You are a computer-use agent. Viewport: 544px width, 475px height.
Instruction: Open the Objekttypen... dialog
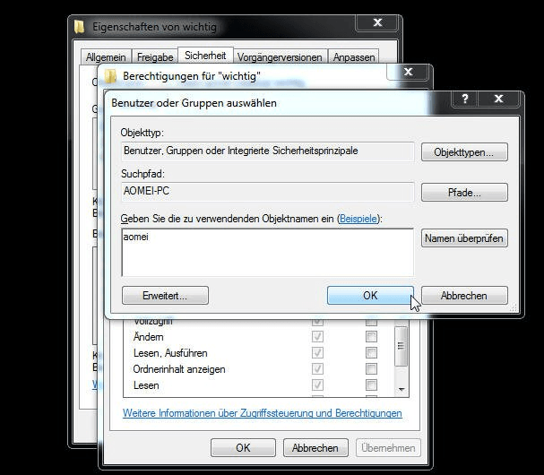pos(463,152)
